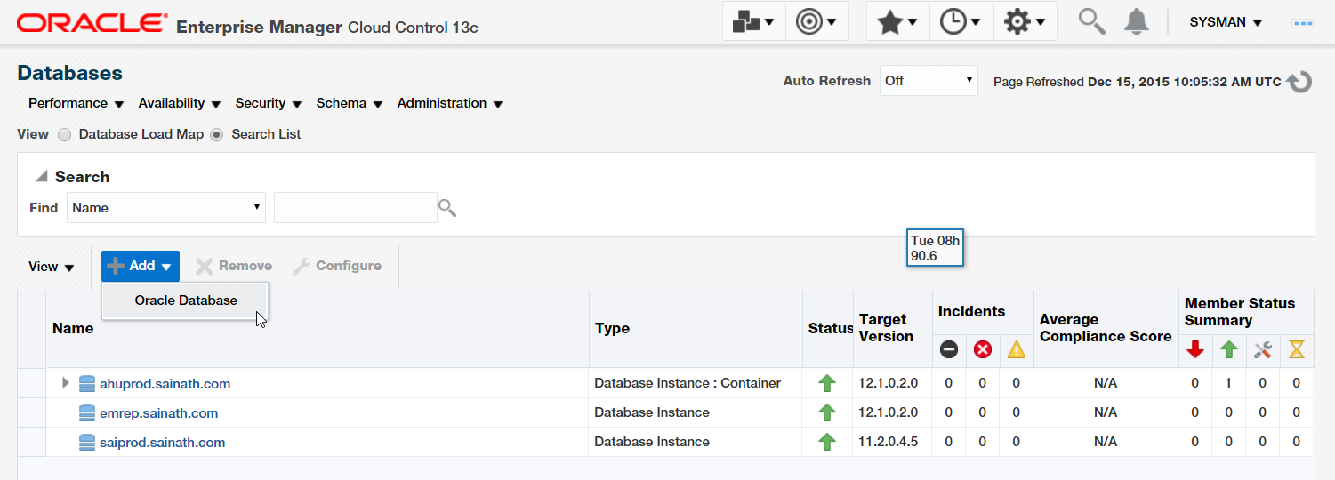This screenshot has height=480, width=1335.
Task: Click the saiprod.sainath.com database icon
Action: 86,443
